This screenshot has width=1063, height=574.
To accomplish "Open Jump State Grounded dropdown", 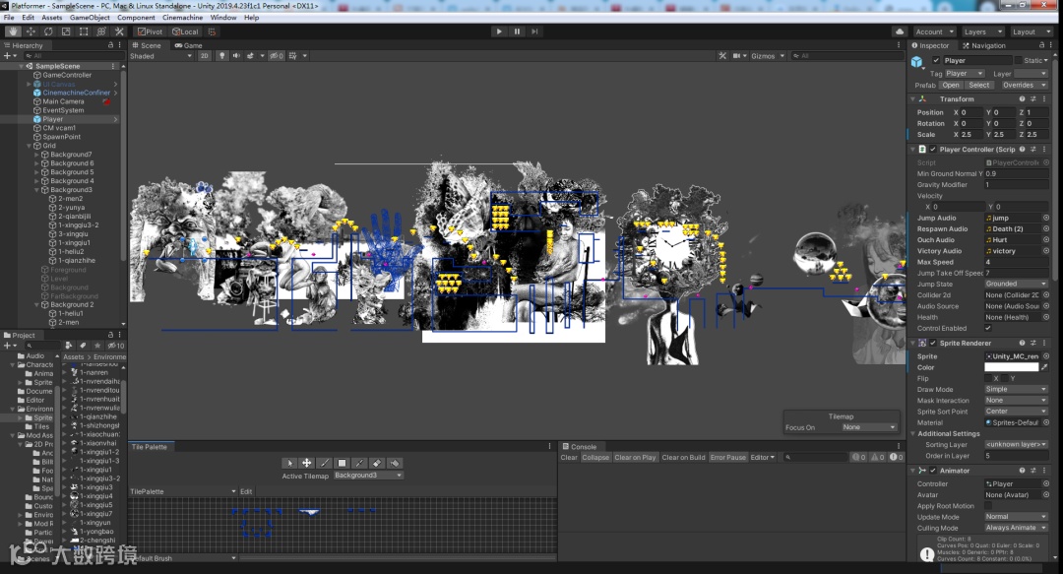I will 1016,284.
